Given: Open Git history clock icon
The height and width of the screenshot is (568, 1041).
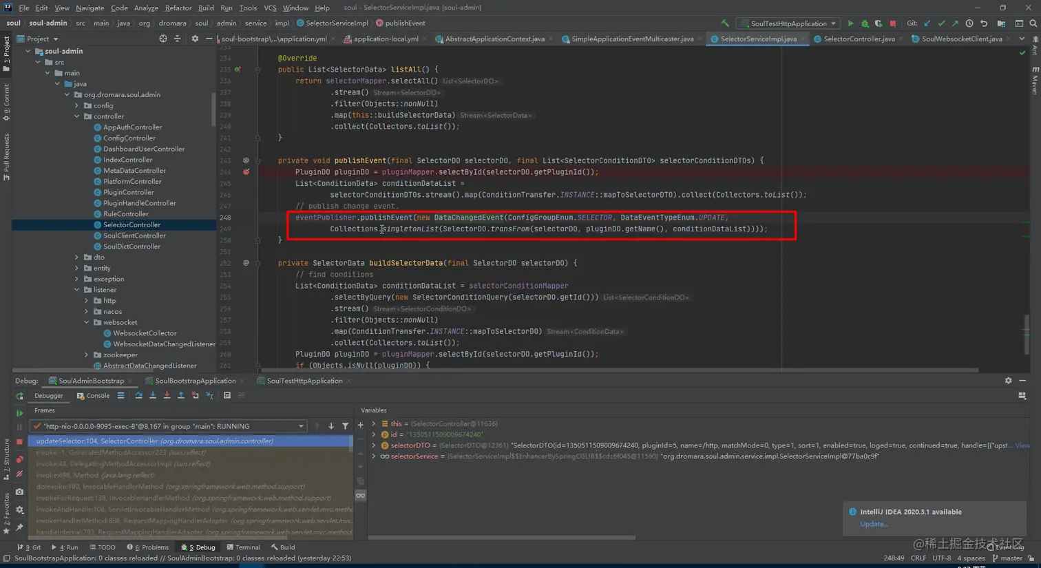Looking at the screenshot, I should pos(969,23).
